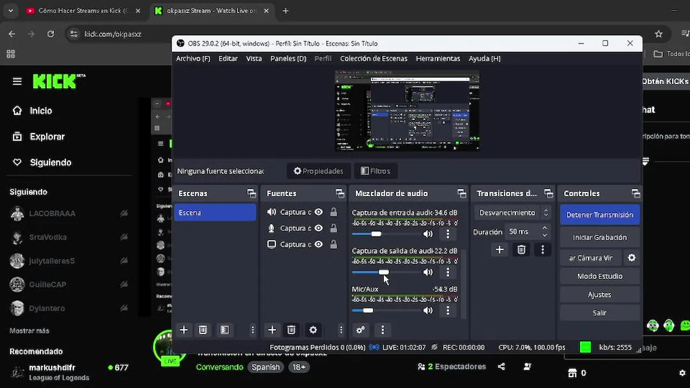Mute the Mic/Aux channel
690x388 pixels.
click(x=428, y=310)
